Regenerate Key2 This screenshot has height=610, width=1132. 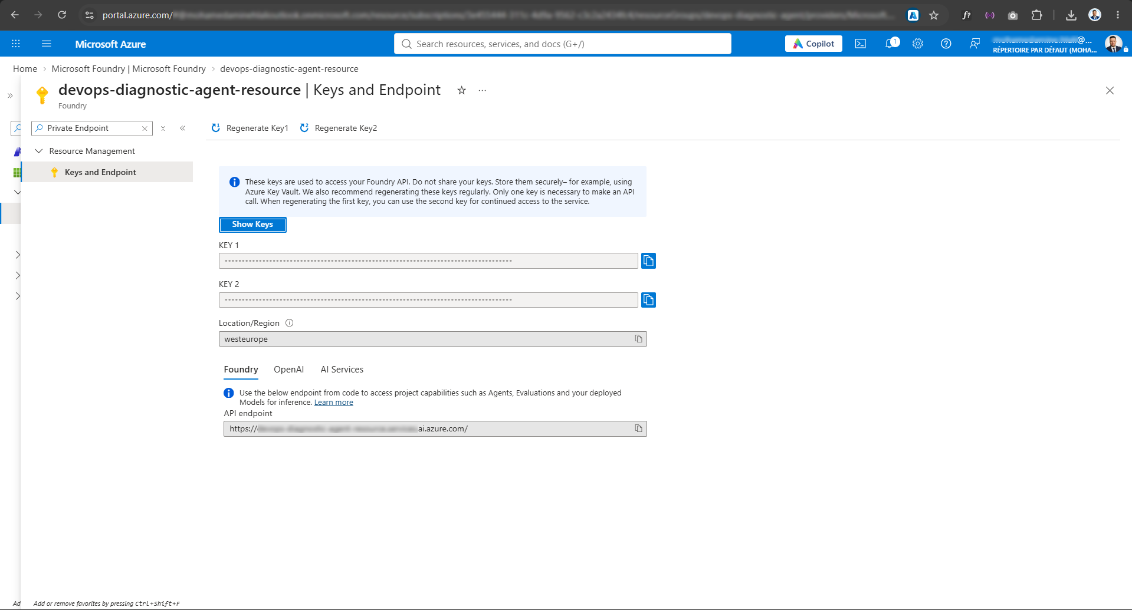point(339,128)
